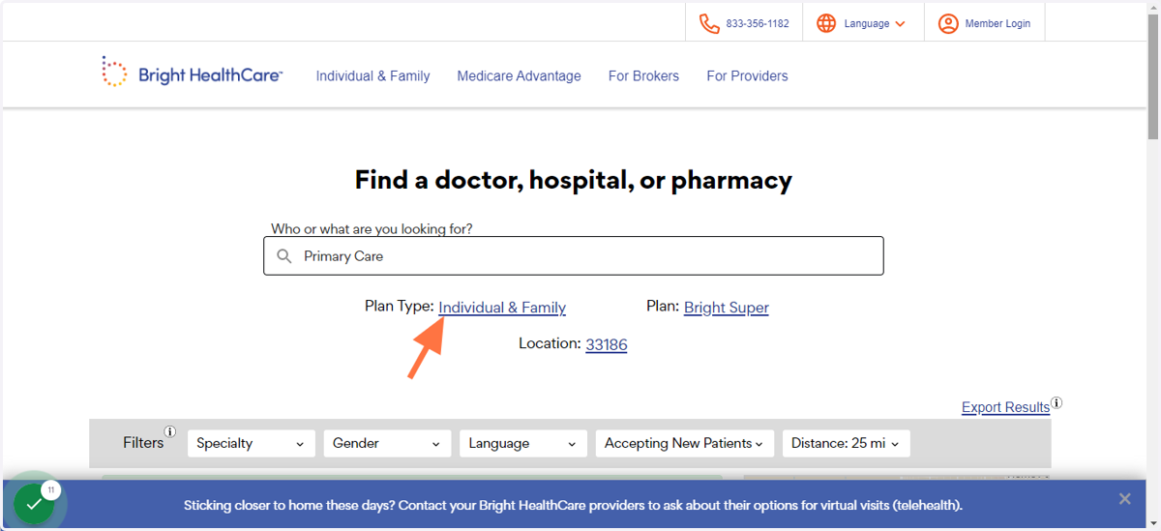Close the telehealth banner with the X
The height and width of the screenshot is (531, 1161).
click(x=1124, y=499)
